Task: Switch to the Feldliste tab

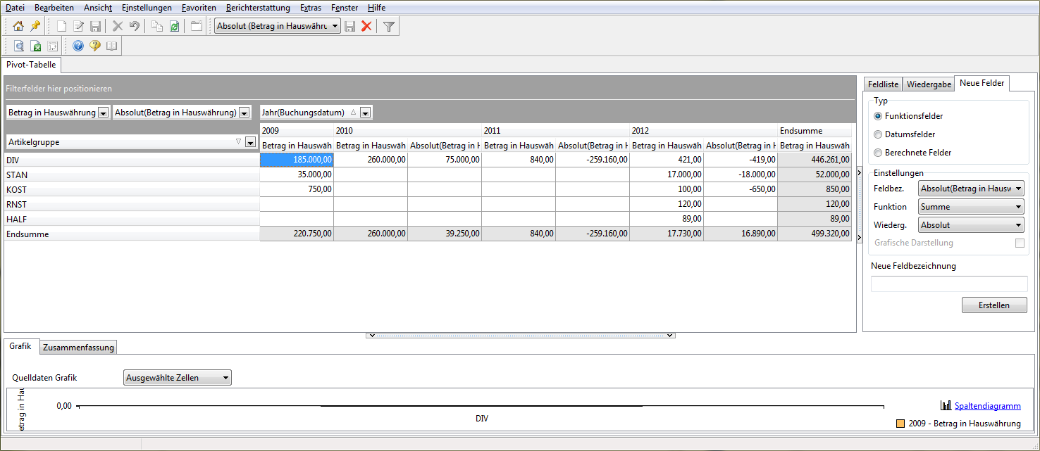Action: tap(884, 84)
